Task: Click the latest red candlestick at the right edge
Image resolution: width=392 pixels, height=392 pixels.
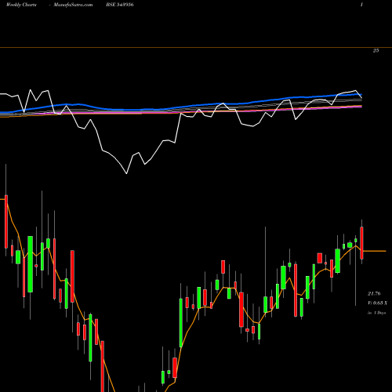Action: [x=361, y=243]
